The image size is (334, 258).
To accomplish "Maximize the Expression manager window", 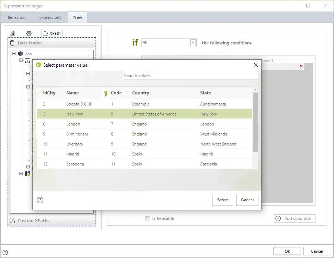I will pos(308,6).
